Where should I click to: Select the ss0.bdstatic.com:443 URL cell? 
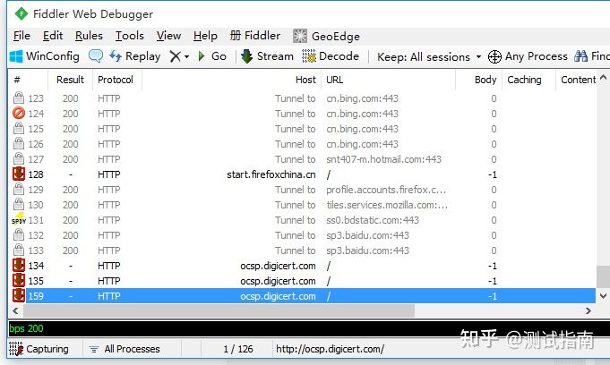(x=373, y=220)
